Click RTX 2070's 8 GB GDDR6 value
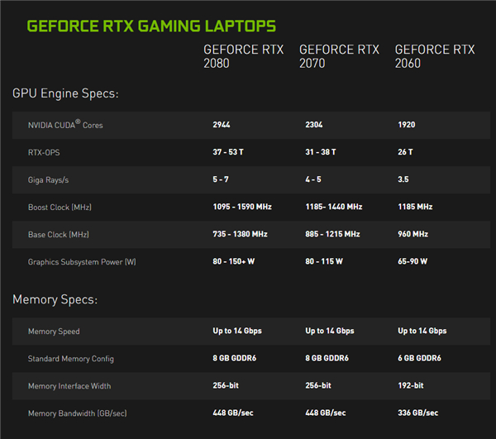The image size is (496, 439). (327, 358)
